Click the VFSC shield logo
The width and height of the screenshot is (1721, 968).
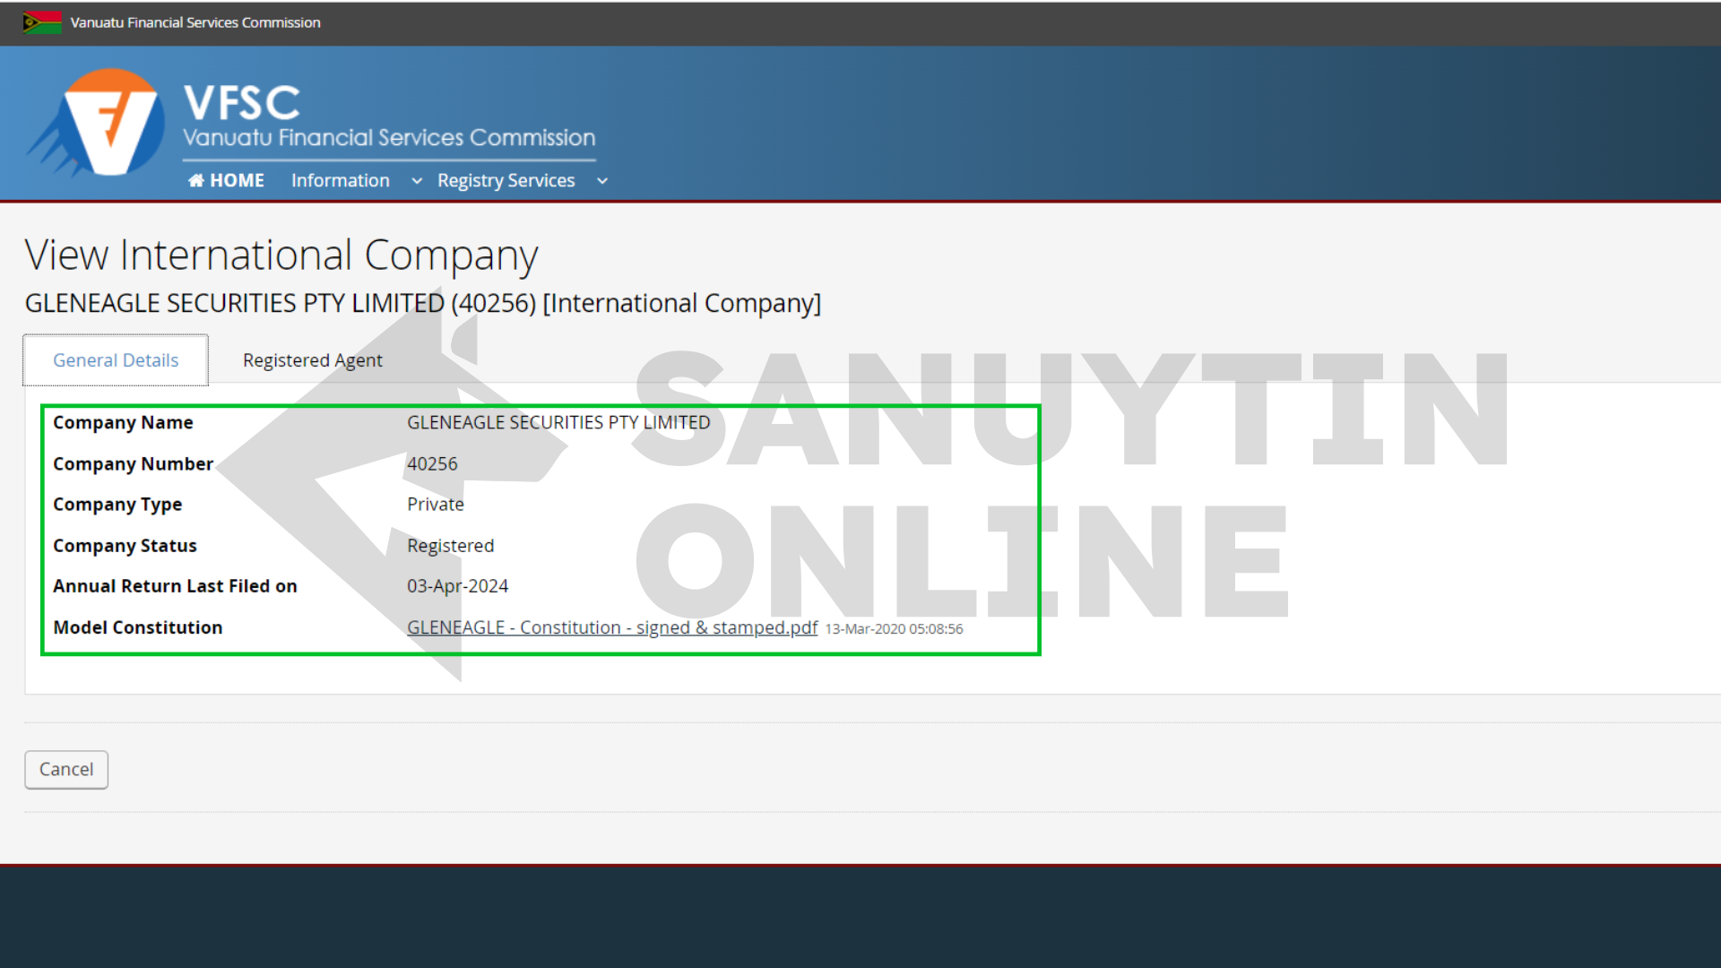pyautogui.click(x=97, y=123)
